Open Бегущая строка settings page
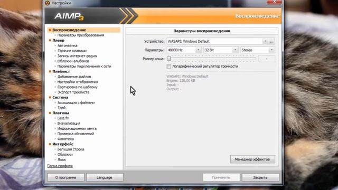Image resolution: width=338 pixels, height=190 pixels. (71, 149)
